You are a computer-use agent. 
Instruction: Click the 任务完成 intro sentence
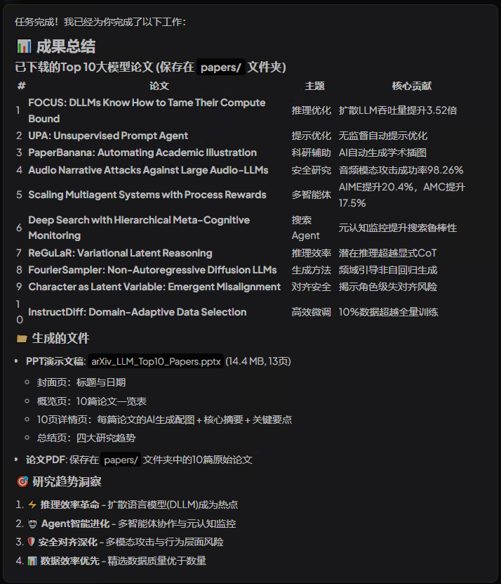coord(100,22)
